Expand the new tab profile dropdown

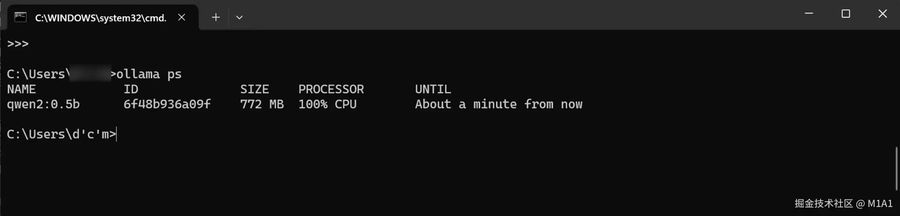tap(239, 17)
